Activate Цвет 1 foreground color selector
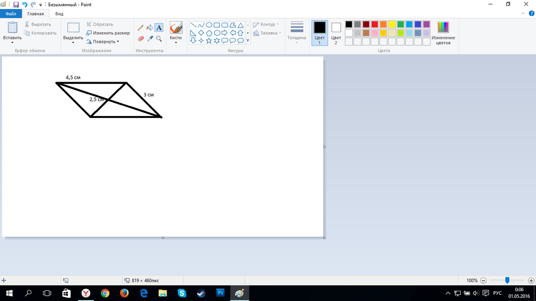 pyautogui.click(x=320, y=33)
